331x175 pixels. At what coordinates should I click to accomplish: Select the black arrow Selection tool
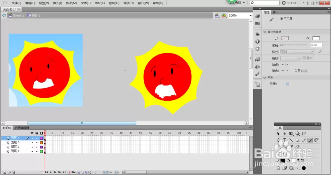tap(278, 133)
